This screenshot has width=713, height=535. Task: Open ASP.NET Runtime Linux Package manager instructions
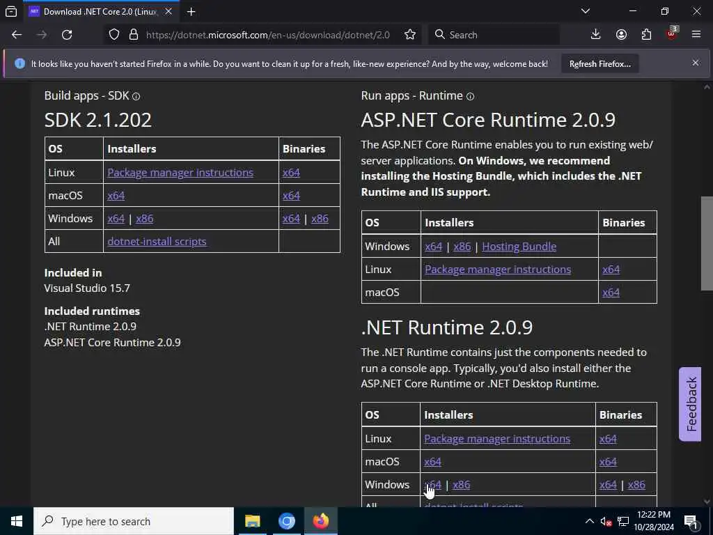tap(498, 270)
